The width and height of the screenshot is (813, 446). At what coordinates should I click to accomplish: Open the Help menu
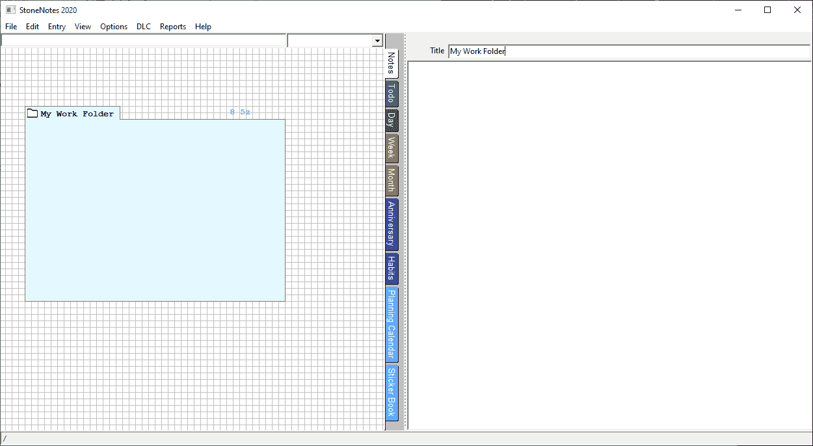(203, 27)
